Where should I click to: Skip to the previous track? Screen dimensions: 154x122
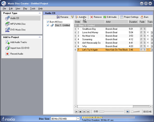(84, 111)
